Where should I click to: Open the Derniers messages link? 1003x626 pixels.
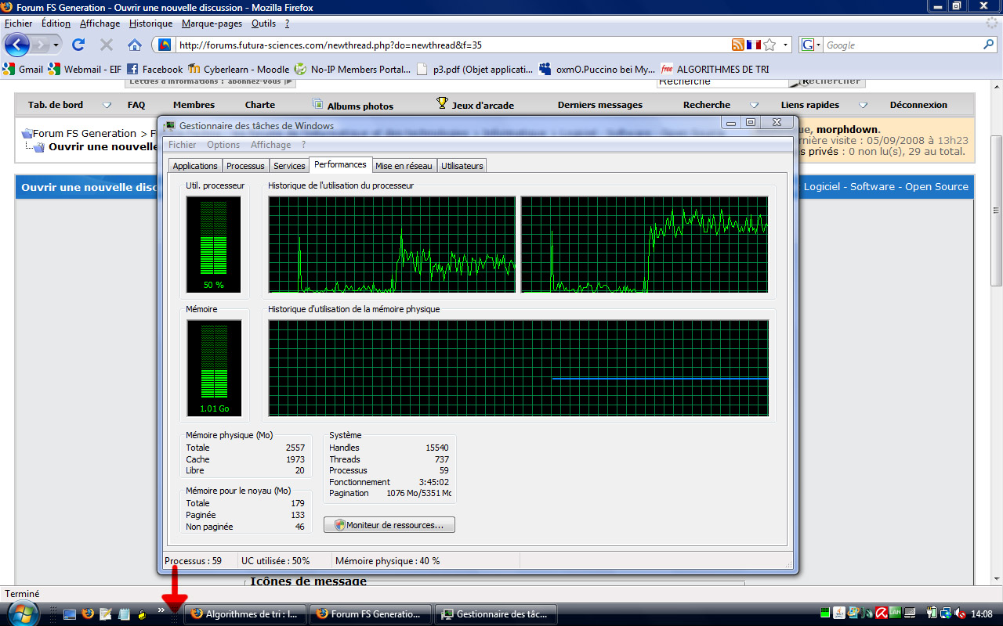(x=600, y=105)
